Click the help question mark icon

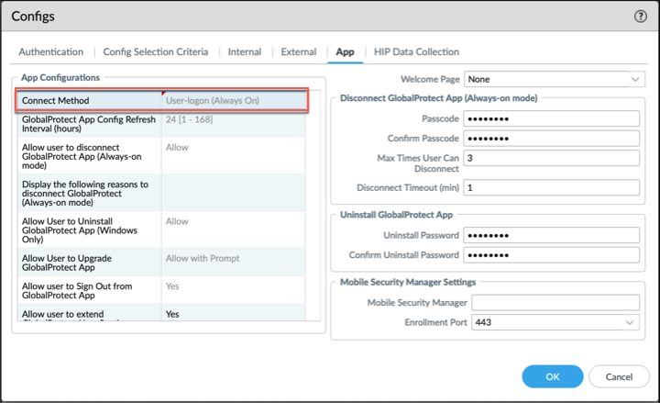coord(640,17)
